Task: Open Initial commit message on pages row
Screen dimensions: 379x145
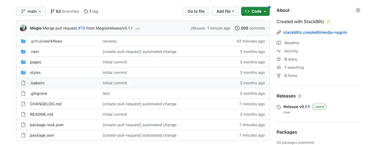Action: pos(115,62)
